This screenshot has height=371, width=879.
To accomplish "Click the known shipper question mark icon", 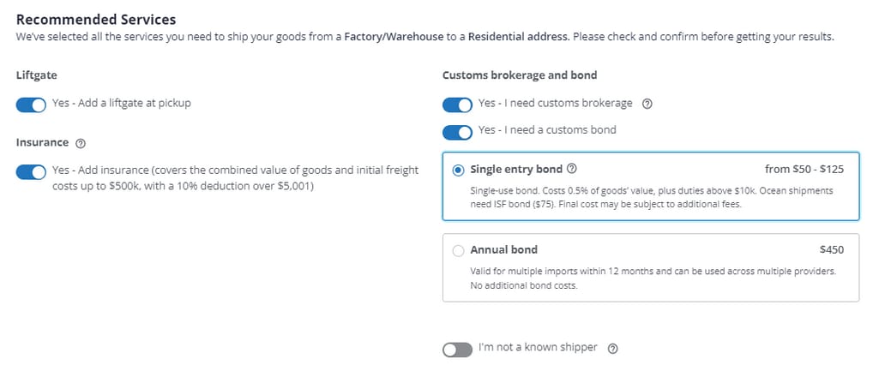I will point(612,349).
